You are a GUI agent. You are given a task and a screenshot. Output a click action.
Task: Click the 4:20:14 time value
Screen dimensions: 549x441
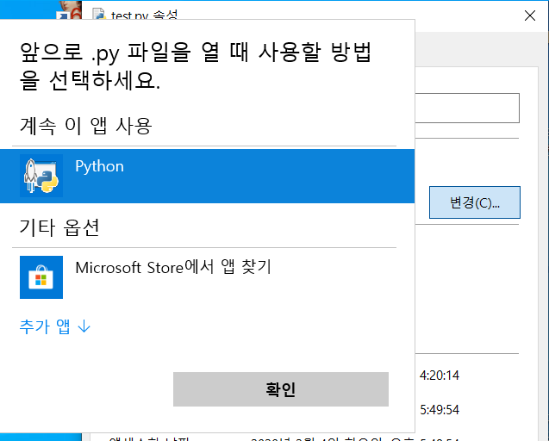pyautogui.click(x=440, y=376)
